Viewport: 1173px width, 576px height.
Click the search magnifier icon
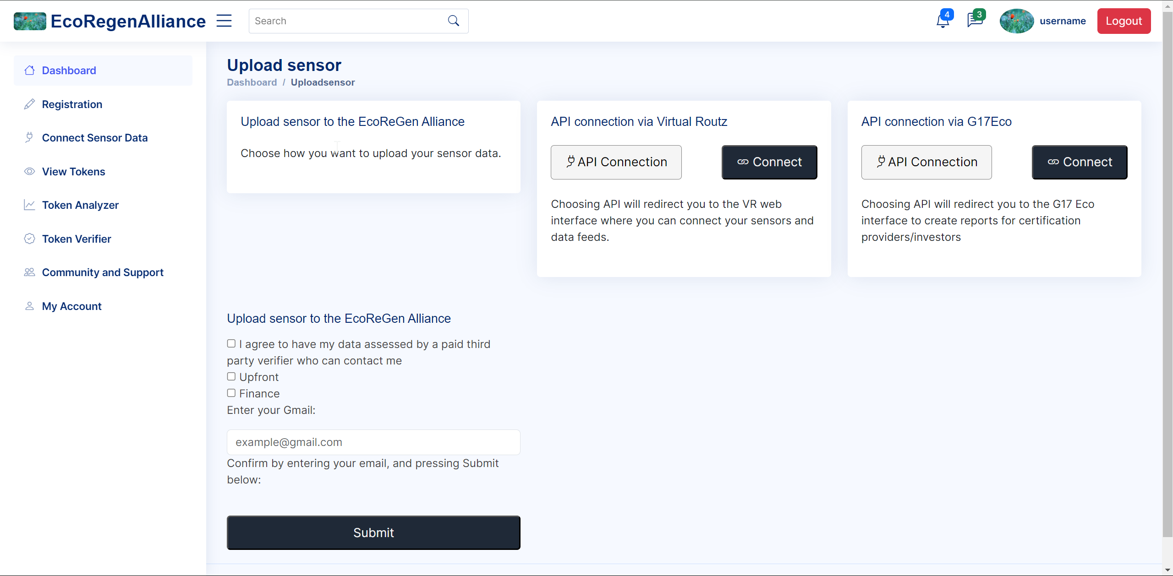click(453, 21)
